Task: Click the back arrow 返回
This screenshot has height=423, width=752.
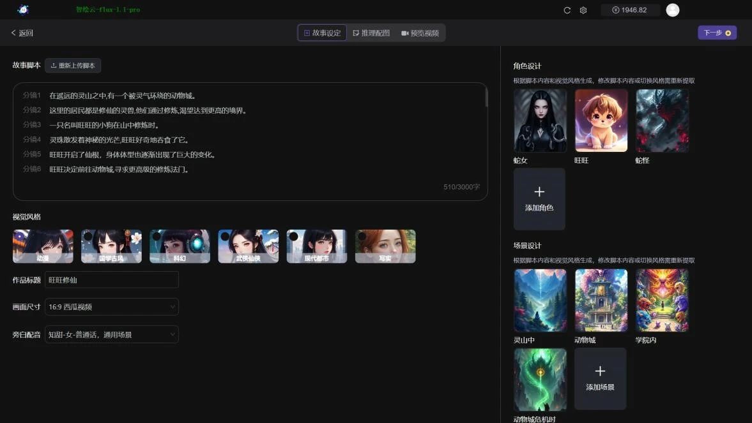Action: 22,33
